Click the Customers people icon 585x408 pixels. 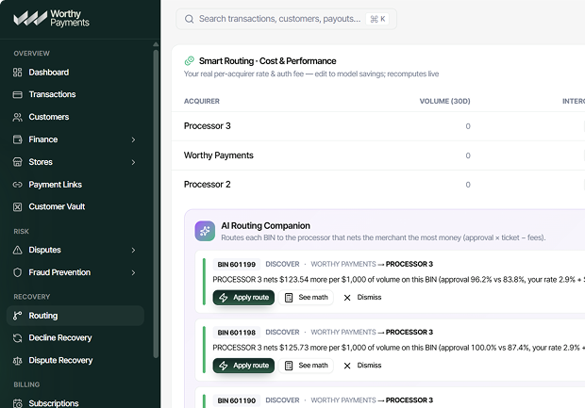tap(18, 117)
